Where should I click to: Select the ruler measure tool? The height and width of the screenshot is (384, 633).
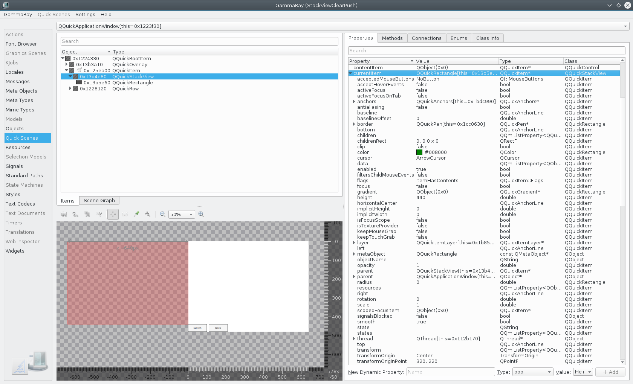coord(125,214)
